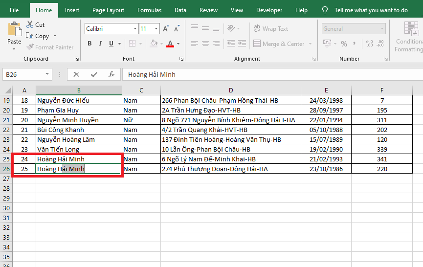Click the Insert Function fx icon
423x267 pixels.
[x=111, y=74]
